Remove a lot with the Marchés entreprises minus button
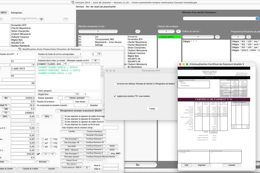This screenshot has height=173, width=260. [138, 31]
